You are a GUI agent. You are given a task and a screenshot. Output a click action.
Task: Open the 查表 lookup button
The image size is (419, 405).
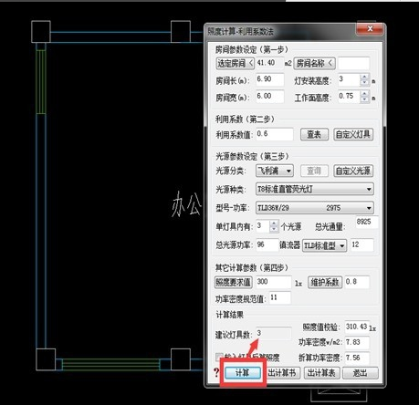point(314,134)
